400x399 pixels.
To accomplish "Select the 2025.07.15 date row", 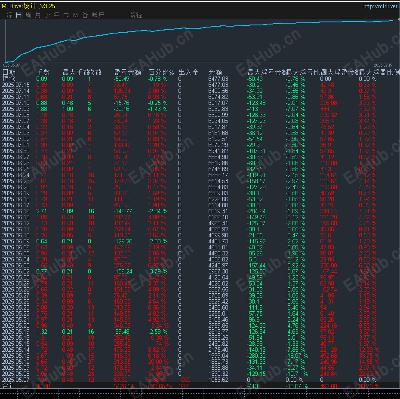I will (x=16, y=85).
